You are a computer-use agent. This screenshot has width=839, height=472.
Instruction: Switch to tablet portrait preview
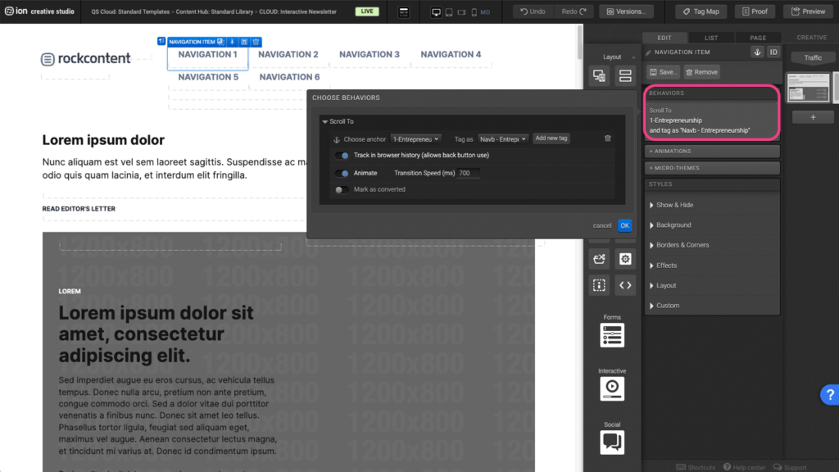449,11
